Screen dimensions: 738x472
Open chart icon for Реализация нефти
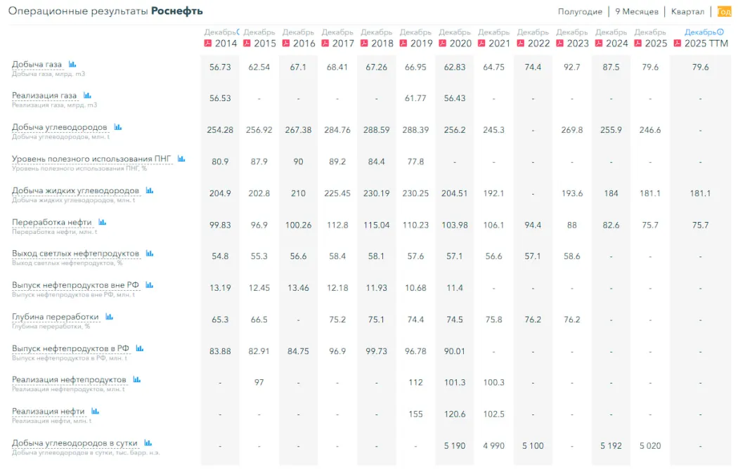(96, 411)
